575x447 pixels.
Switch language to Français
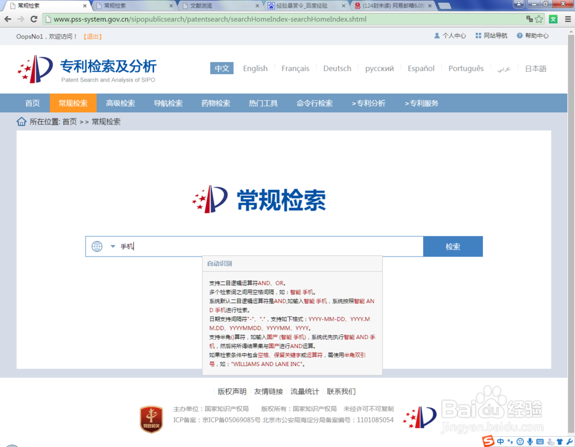[x=295, y=68]
